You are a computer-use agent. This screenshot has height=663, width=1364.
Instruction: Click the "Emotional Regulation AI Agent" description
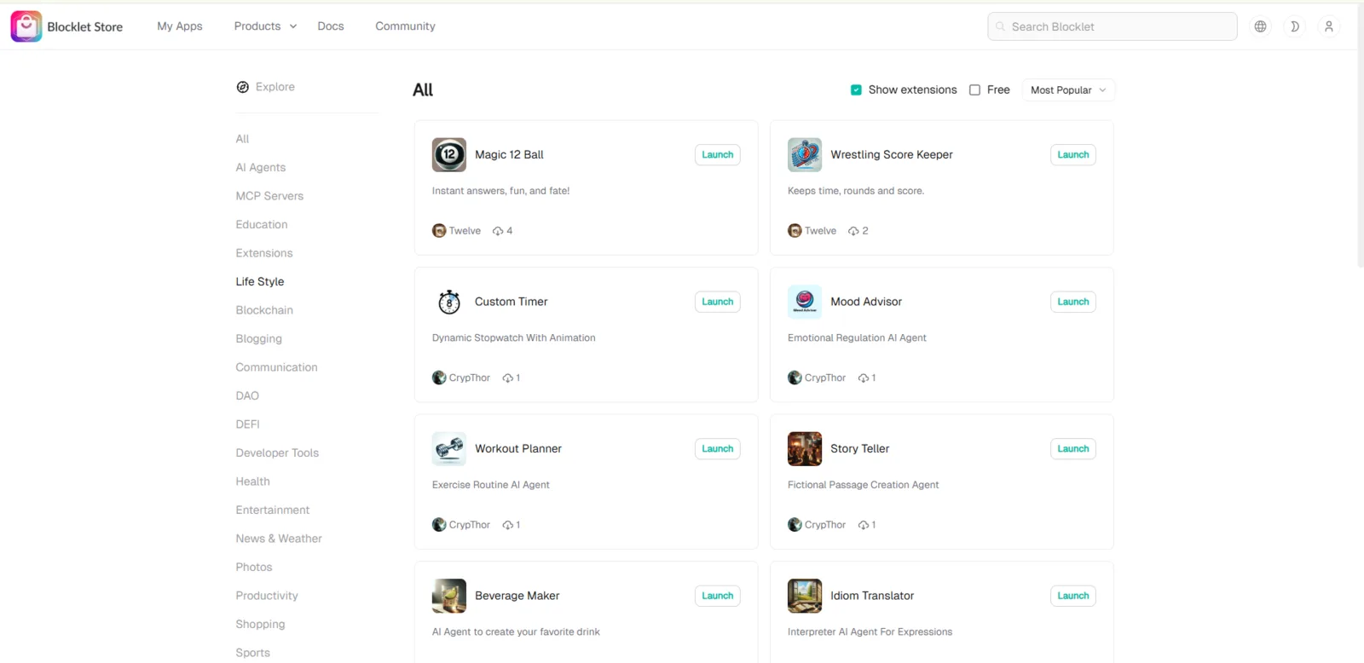pyautogui.click(x=857, y=338)
